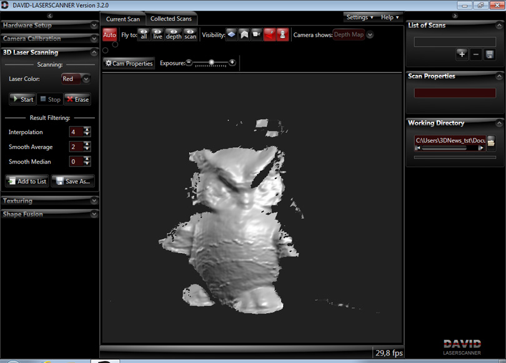This screenshot has width=506, height=363.
Task: Click the Add to List button
Action: tap(27, 181)
